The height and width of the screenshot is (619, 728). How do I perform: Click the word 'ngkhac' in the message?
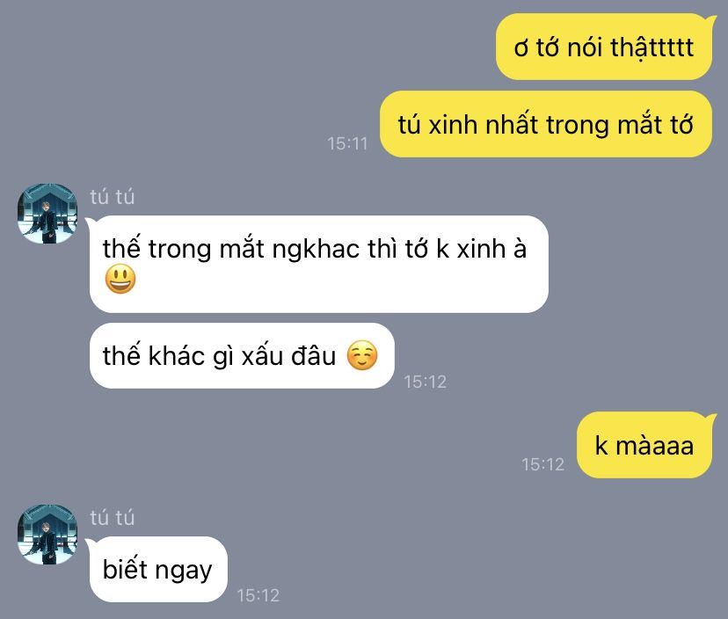pos(316,250)
